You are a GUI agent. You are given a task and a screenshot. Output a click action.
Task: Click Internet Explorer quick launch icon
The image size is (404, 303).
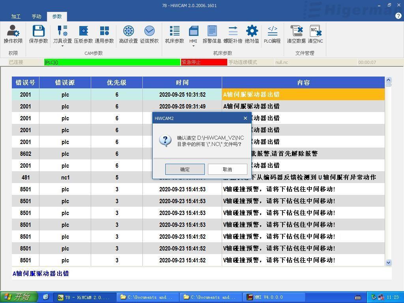[46, 297]
